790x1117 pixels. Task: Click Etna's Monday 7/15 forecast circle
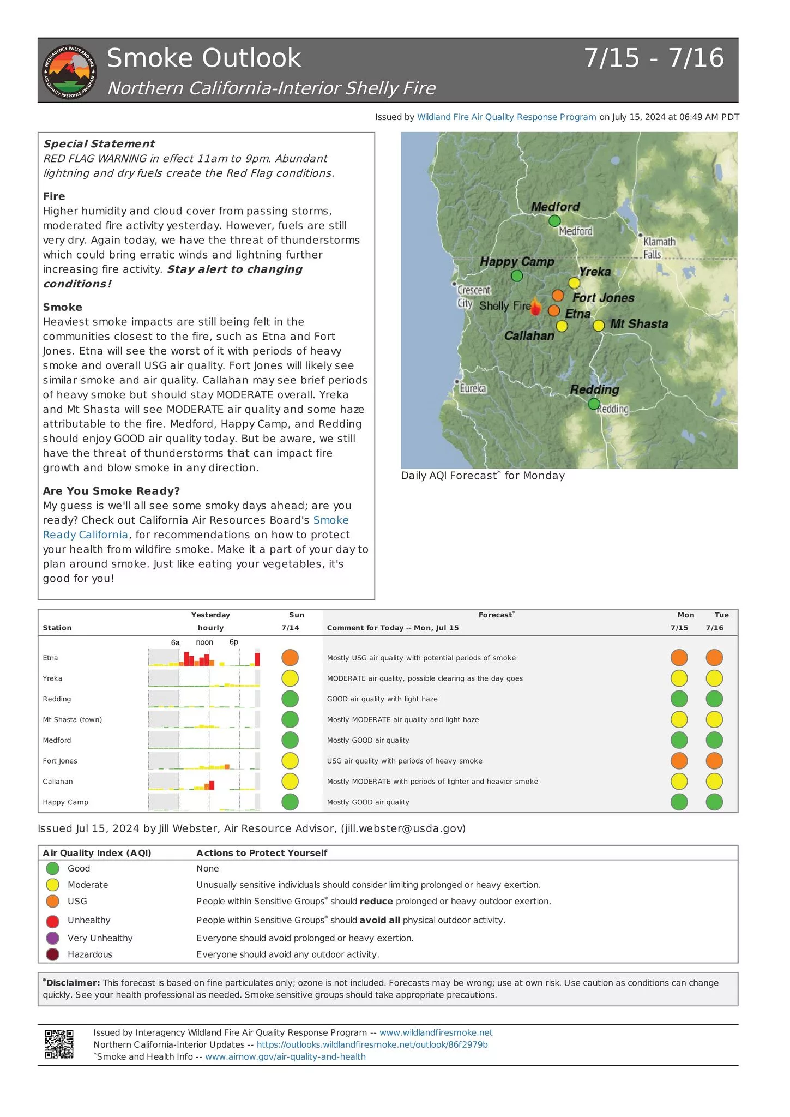point(679,657)
